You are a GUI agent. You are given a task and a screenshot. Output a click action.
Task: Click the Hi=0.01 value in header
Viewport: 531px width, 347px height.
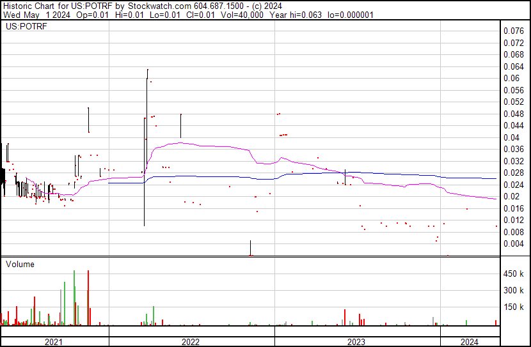[x=129, y=15]
